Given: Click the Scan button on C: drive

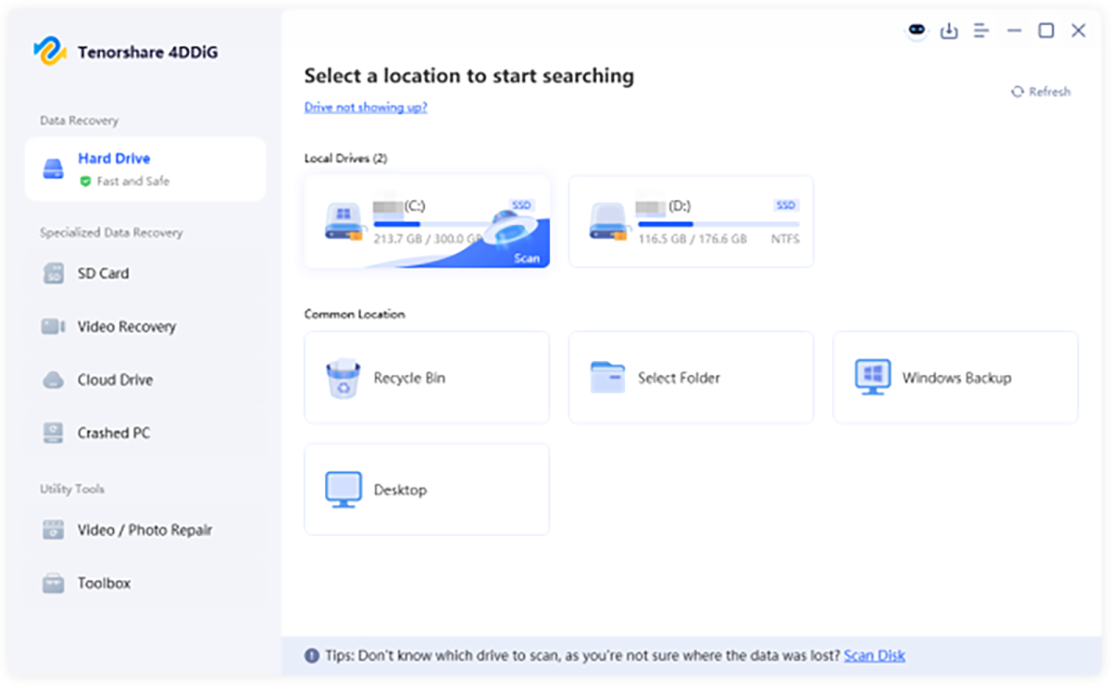Looking at the screenshot, I should tap(526, 257).
